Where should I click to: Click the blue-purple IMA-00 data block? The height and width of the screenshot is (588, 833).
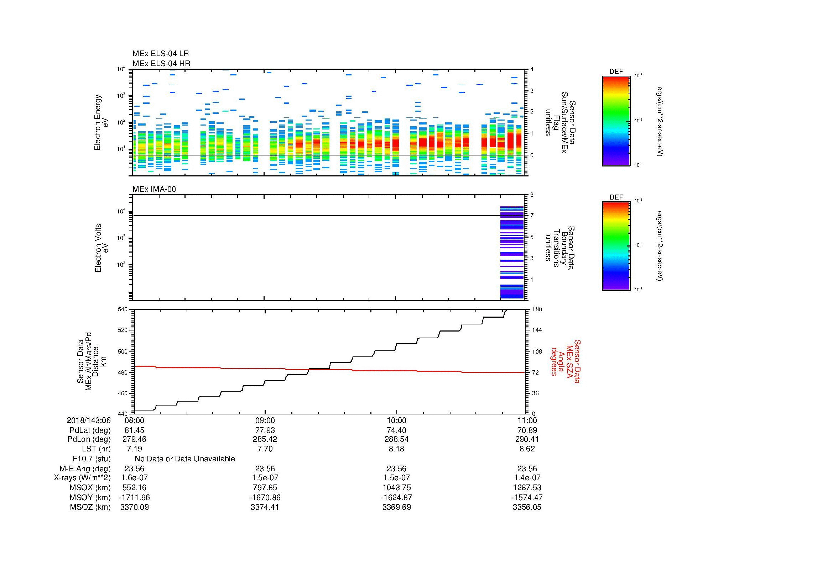click(512, 252)
